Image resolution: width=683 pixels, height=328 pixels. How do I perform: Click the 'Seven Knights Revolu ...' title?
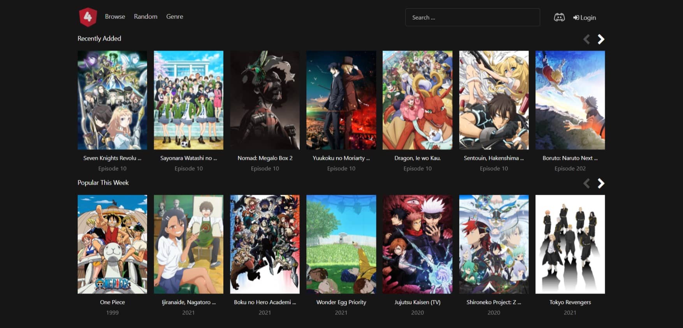pyautogui.click(x=112, y=158)
